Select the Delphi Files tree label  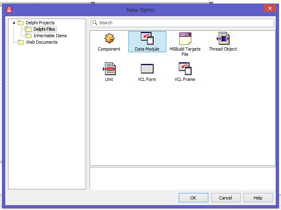pos(44,29)
